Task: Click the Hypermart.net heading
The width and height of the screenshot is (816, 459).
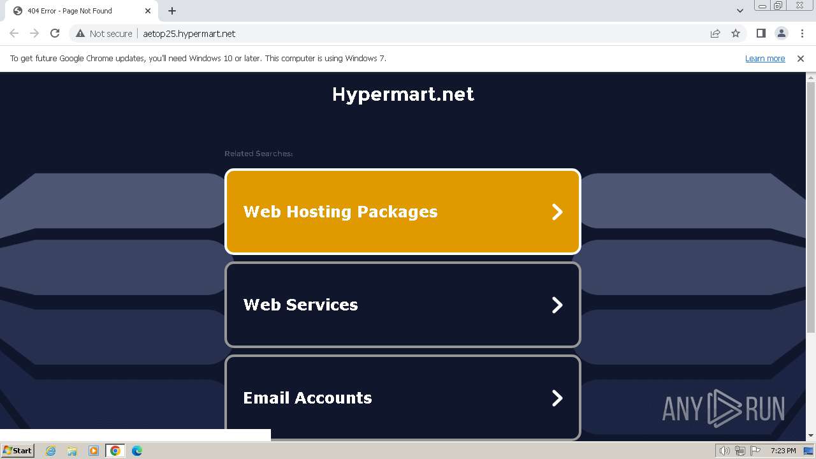Action: (403, 94)
